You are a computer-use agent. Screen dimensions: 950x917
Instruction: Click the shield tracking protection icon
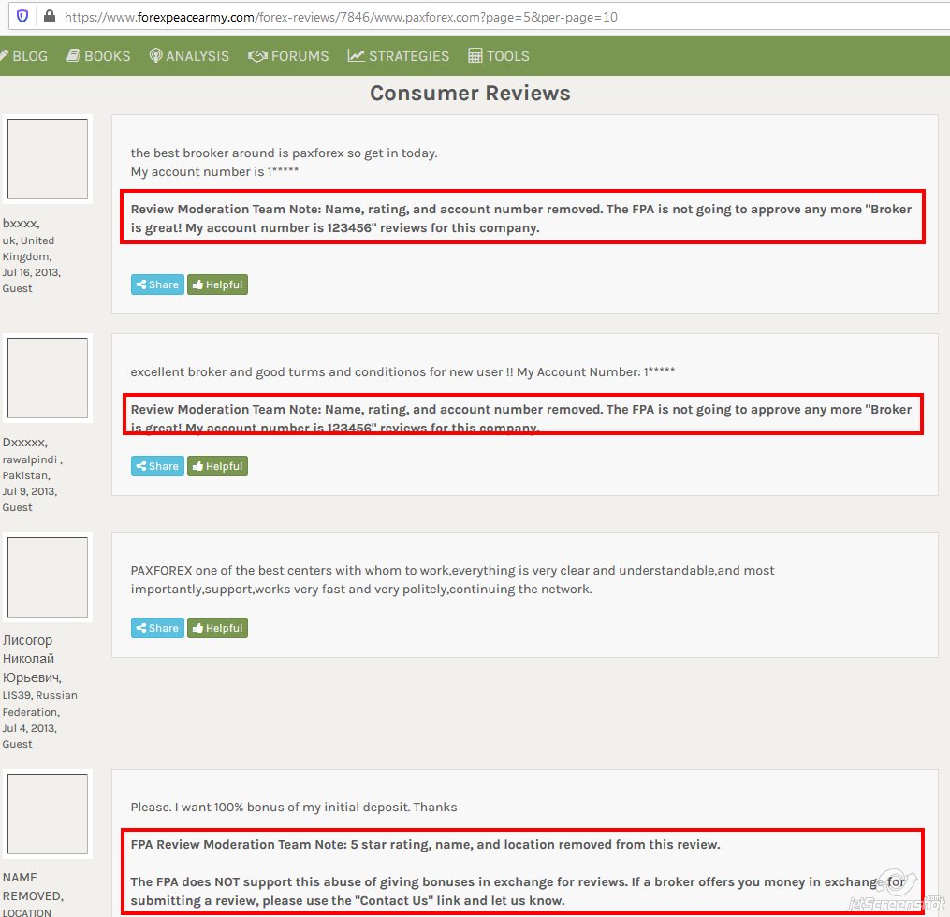22,16
